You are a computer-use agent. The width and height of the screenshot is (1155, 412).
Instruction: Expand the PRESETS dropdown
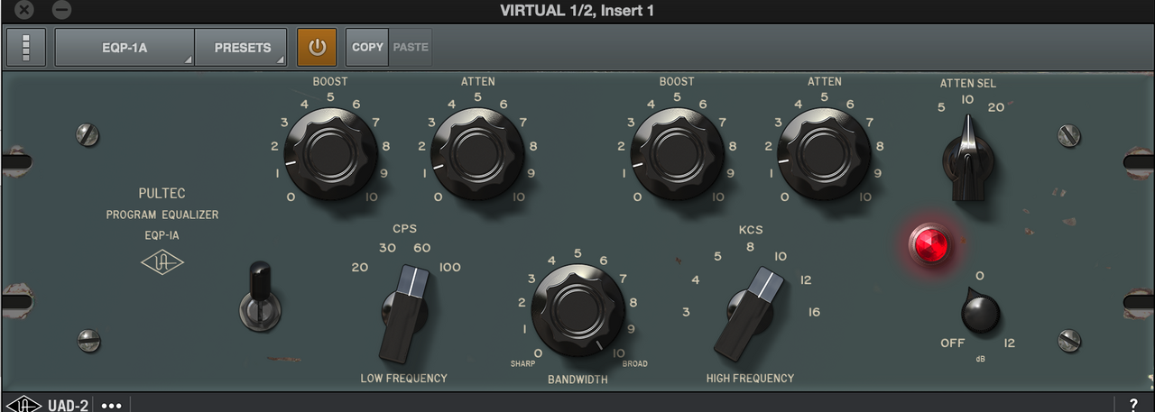(241, 48)
